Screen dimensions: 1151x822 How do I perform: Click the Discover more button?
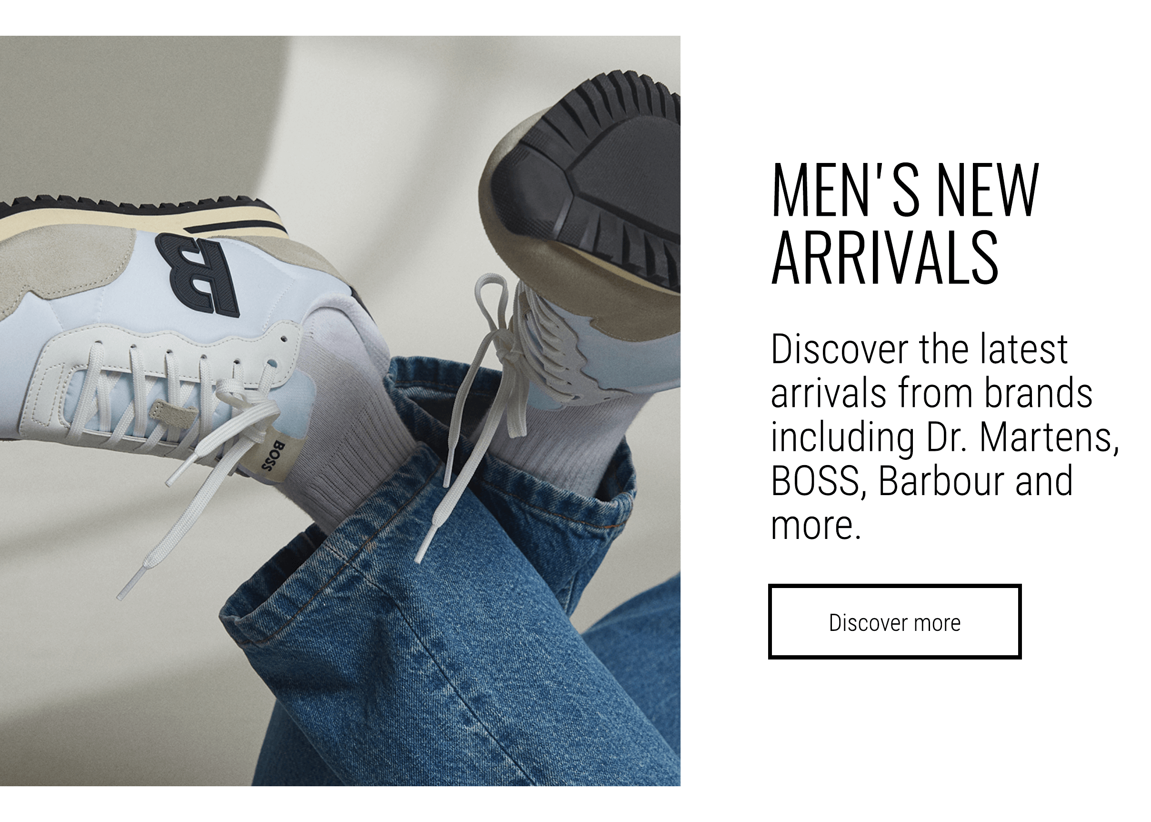tap(894, 621)
